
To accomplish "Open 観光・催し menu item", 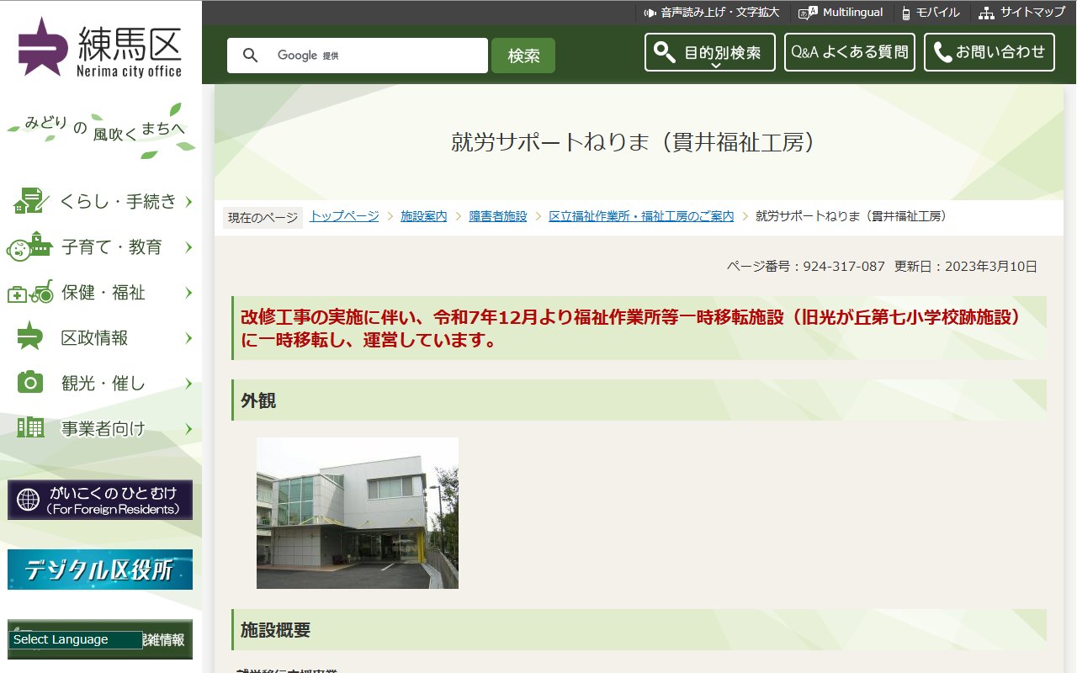I will pyautogui.click(x=101, y=384).
